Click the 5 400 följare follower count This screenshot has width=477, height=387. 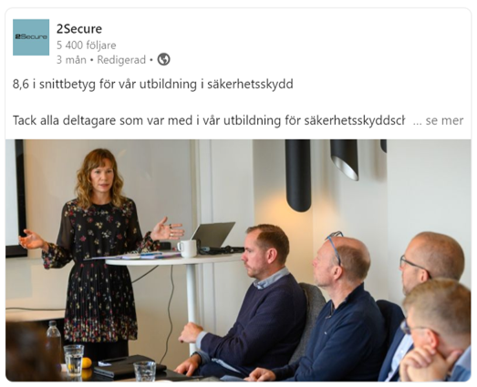[x=87, y=46]
